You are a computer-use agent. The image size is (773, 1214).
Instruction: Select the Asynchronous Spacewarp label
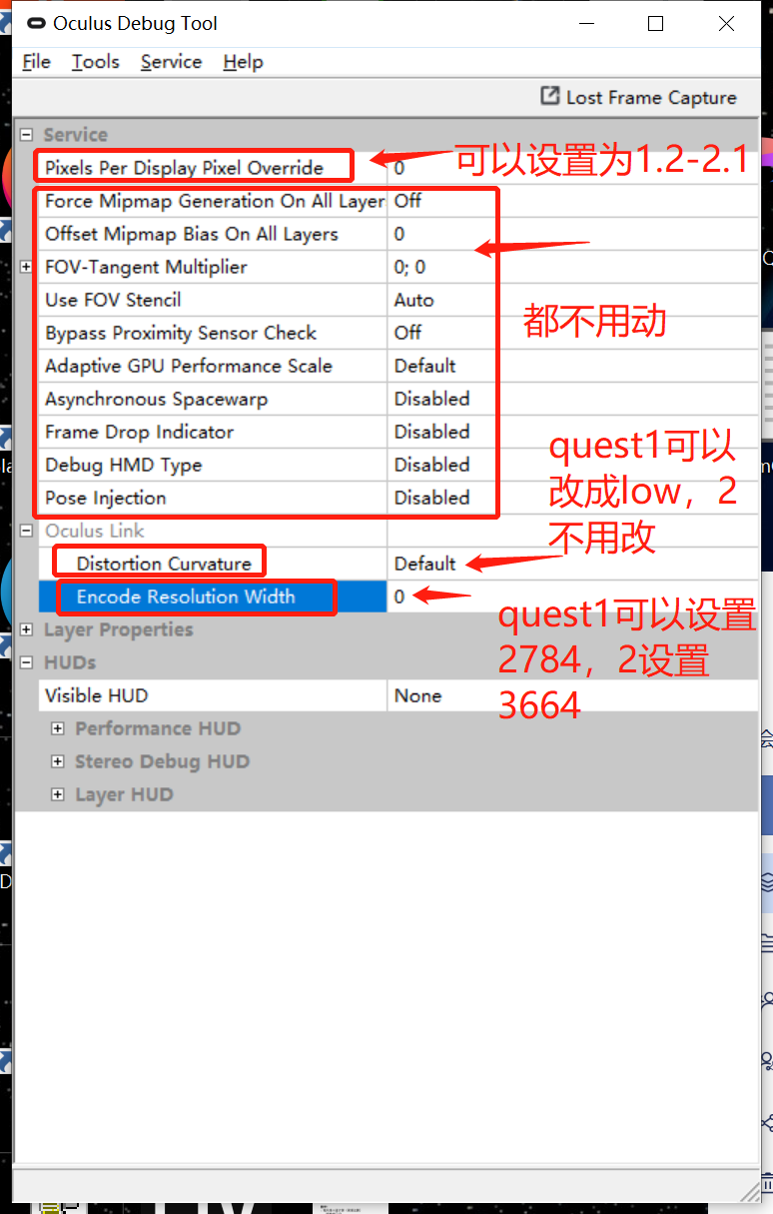pos(156,399)
